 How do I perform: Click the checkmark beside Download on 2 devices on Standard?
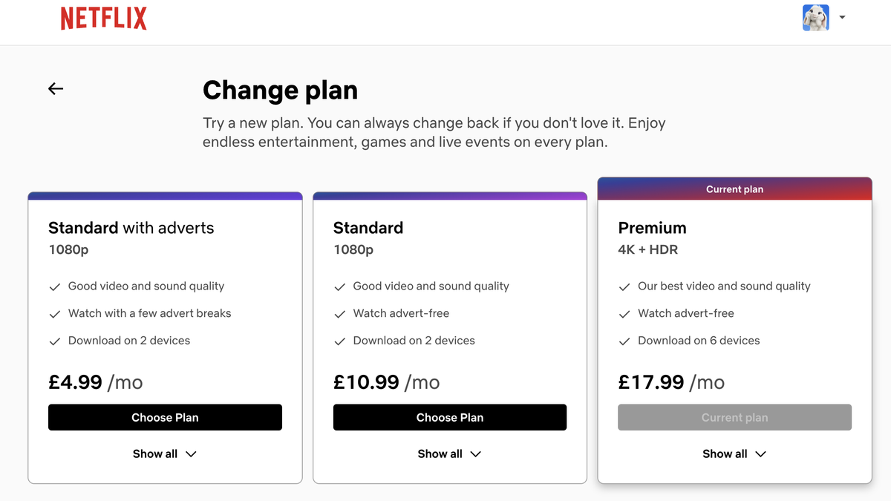(340, 340)
